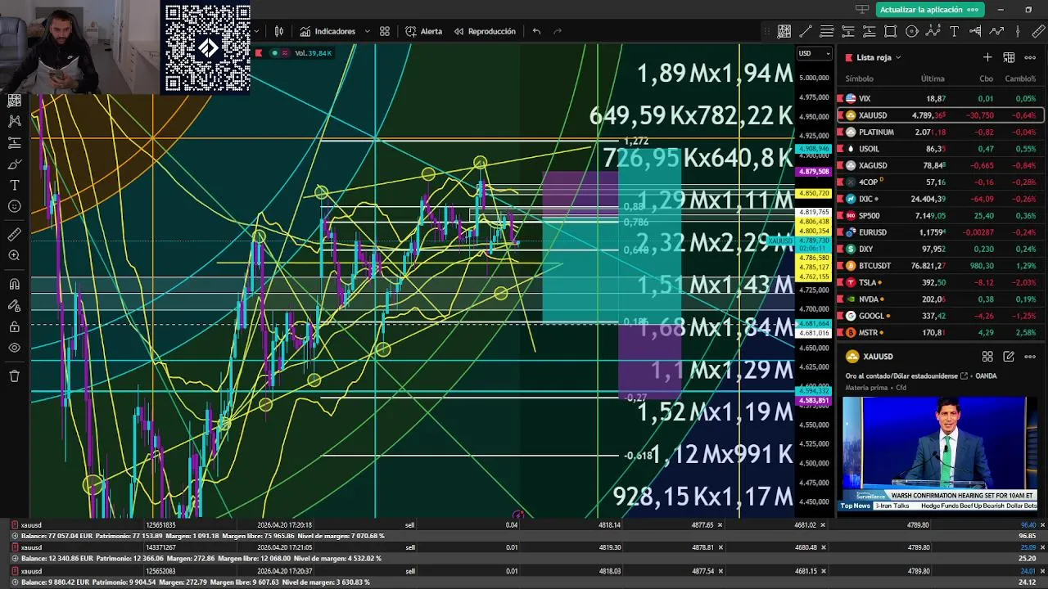Start bar Reproducción mode

point(485,31)
